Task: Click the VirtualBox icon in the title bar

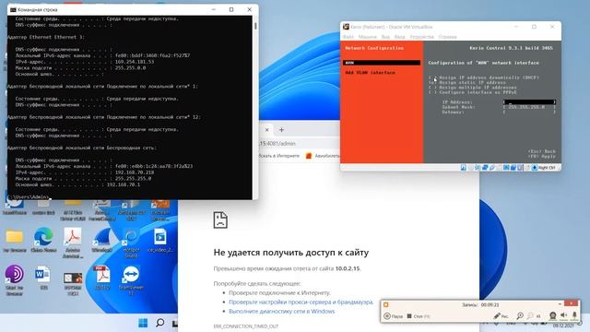Action: (346, 27)
